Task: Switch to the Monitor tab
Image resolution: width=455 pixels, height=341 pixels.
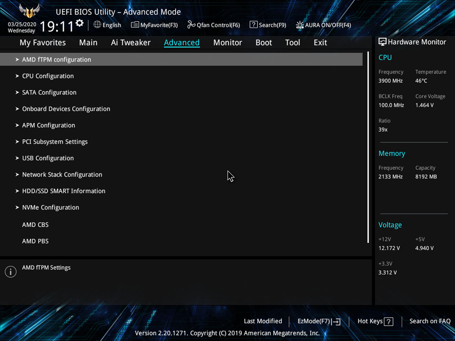Action: [227, 43]
